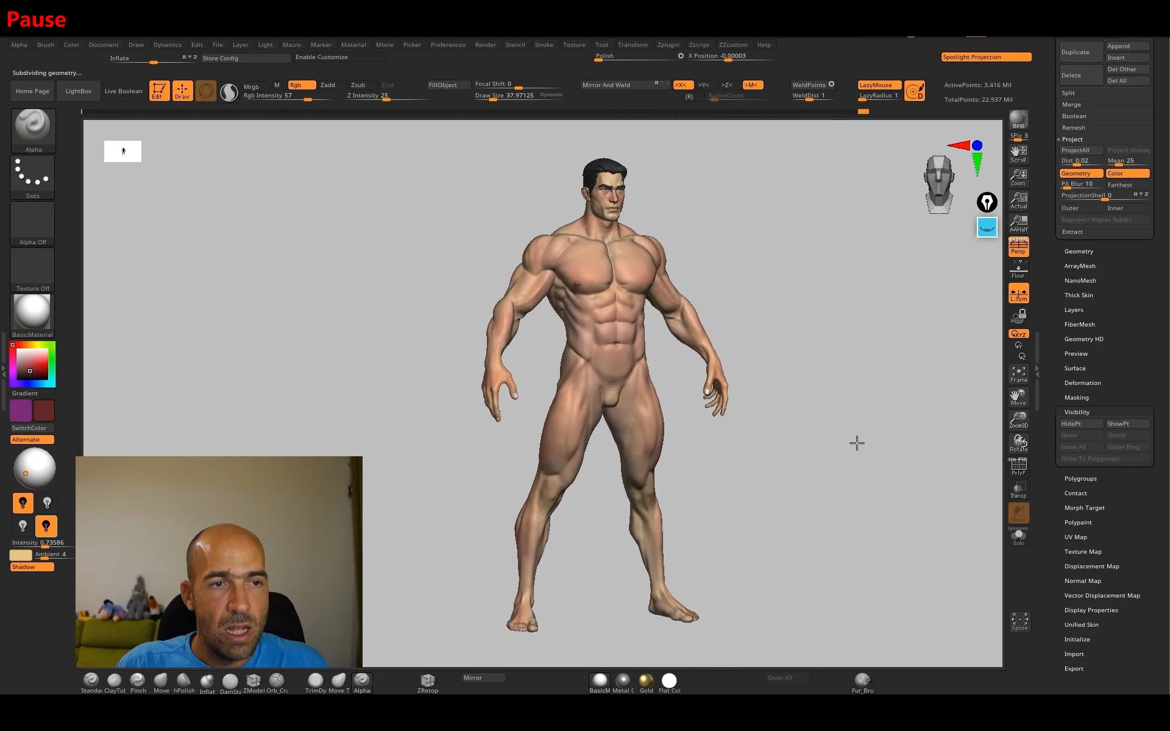1170x731 pixels.
Task: Adjust the Draw Size slider
Action: [x=519, y=96]
